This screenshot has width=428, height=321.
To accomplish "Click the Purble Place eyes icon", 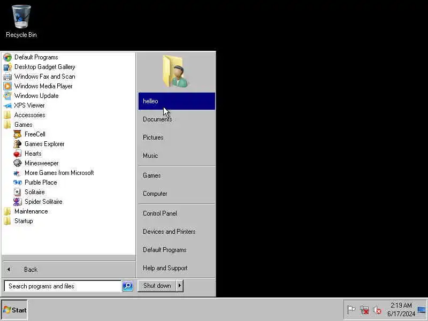I will [x=18, y=182].
